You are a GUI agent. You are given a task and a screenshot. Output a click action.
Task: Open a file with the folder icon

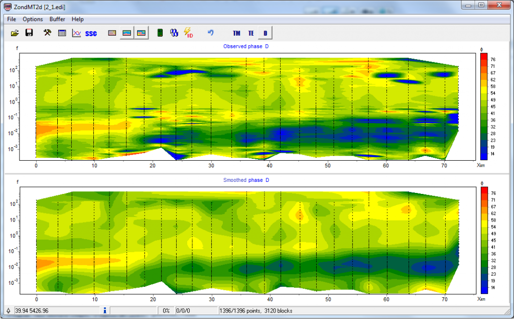point(15,33)
